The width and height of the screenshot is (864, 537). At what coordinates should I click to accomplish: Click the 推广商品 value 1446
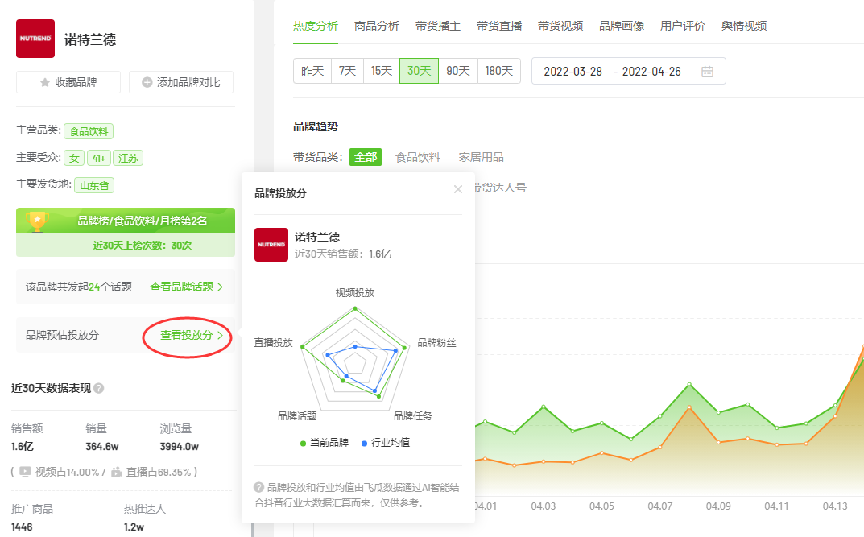22,527
